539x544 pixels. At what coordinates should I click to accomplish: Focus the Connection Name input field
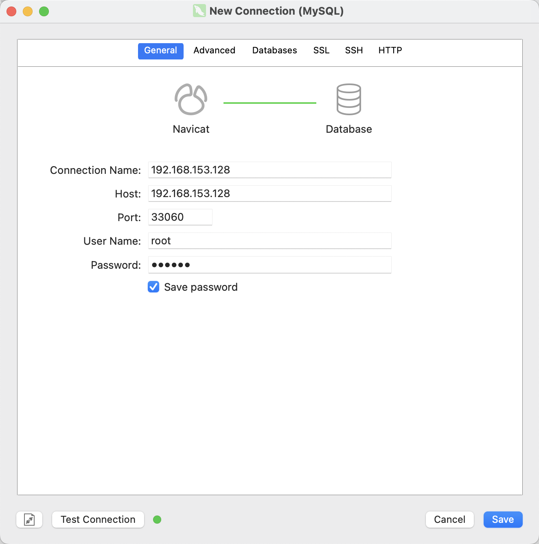(x=269, y=170)
